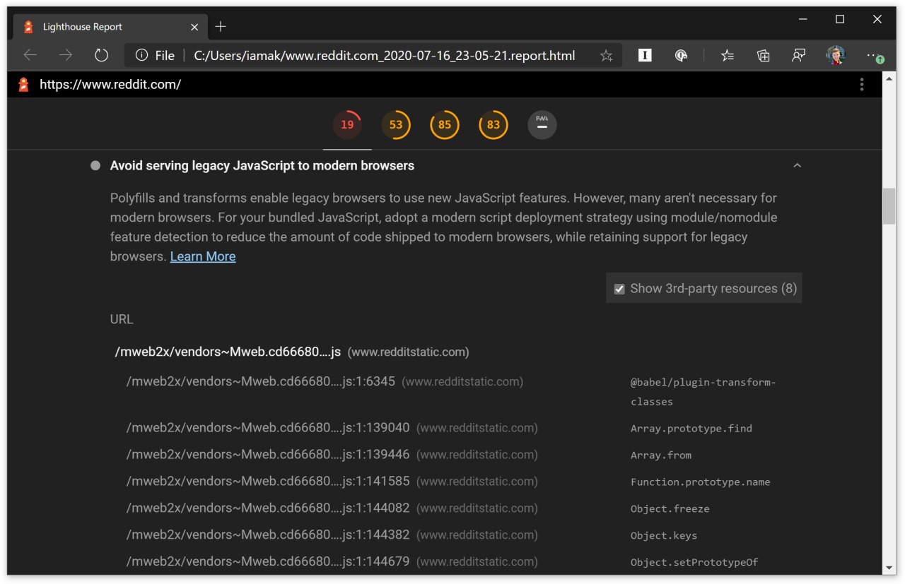Viewport: 905px width, 584px height.
Task: Open the Lighthouse three-dot tools menu
Action: [861, 85]
